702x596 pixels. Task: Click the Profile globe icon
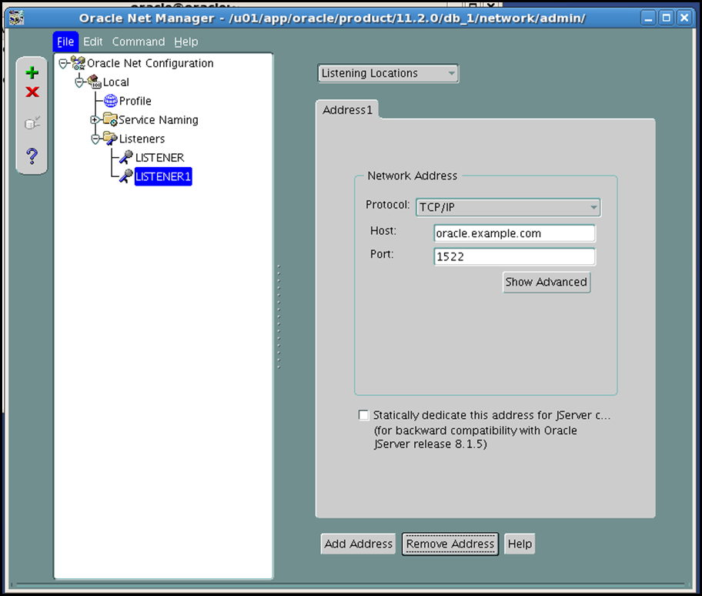tap(111, 101)
